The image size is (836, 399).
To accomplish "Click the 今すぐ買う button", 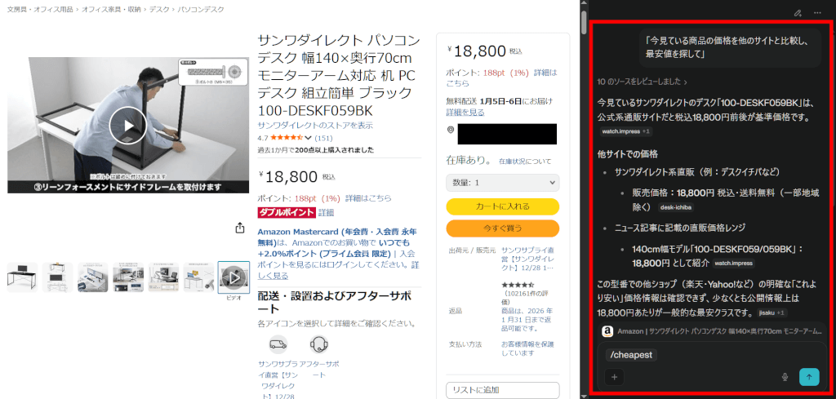I will pyautogui.click(x=503, y=228).
